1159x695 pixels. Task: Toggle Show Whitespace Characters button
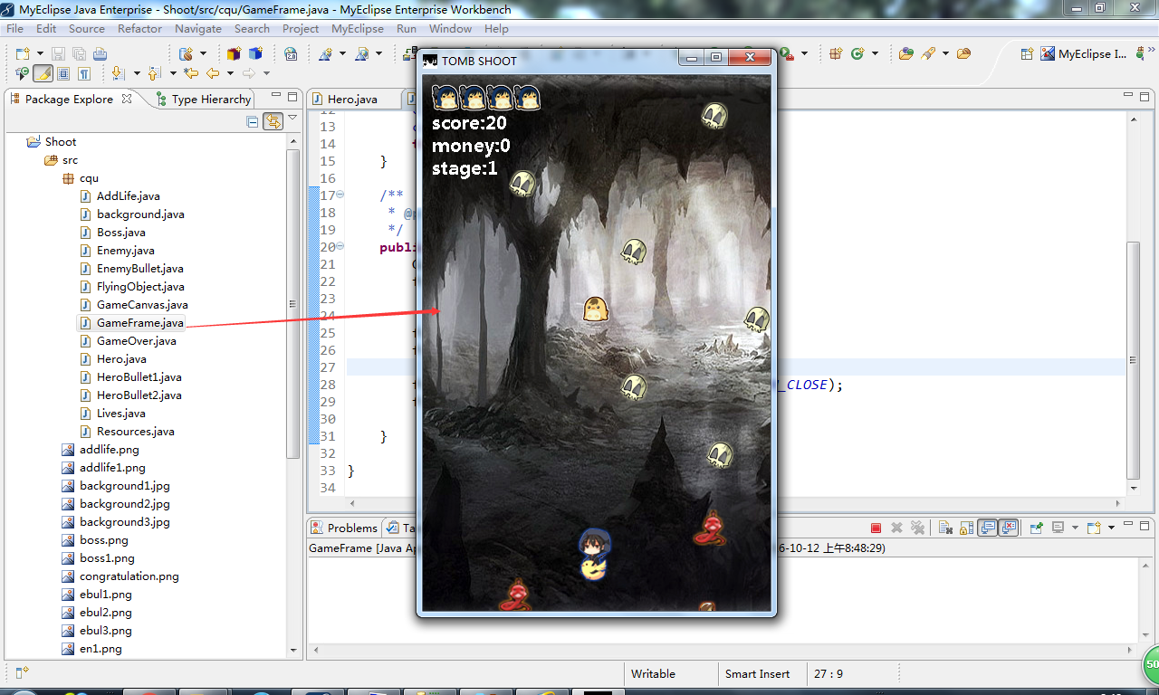pos(84,73)
